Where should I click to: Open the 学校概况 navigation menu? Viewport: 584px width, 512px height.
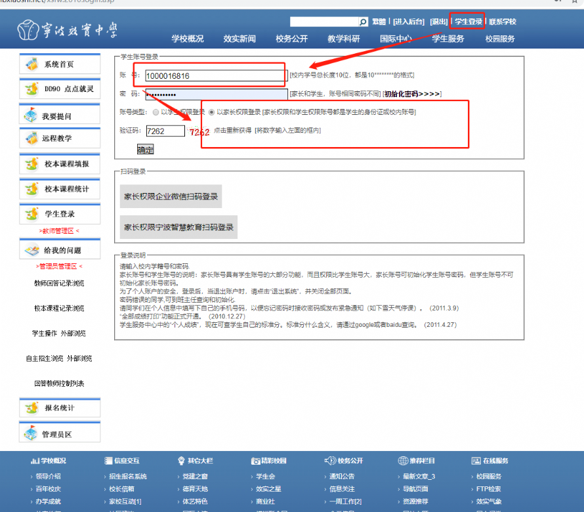point(188,39)
